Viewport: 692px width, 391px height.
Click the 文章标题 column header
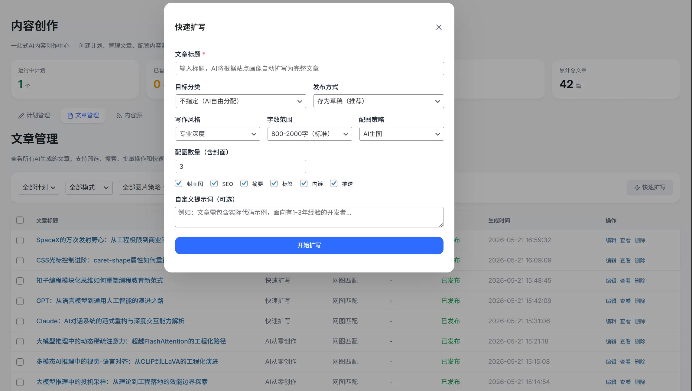(47, 221)
